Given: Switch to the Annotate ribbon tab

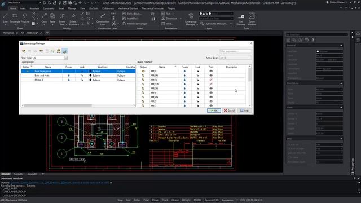Looking at the screenshot, I should pos(34,8).
